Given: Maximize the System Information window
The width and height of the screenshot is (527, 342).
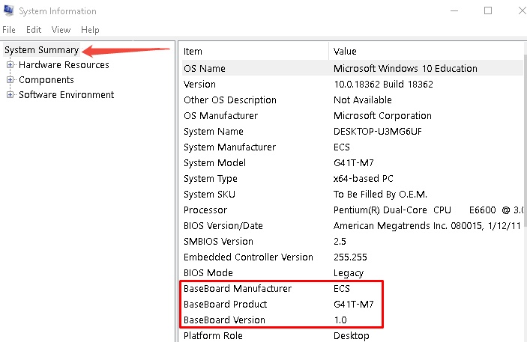Looking at the screenshot, I should click(488, 10).
